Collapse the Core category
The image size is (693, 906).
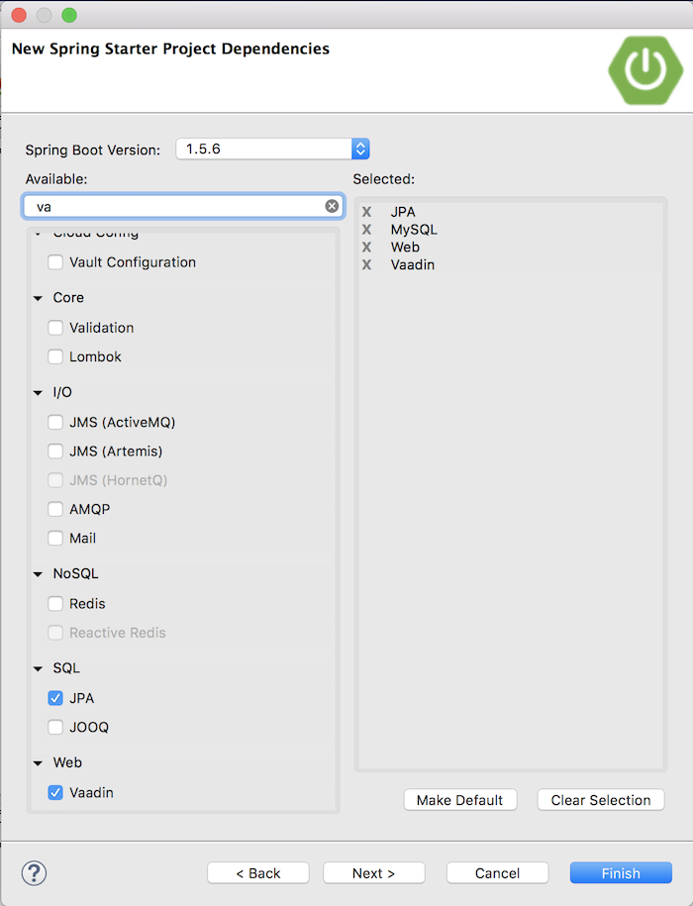point(38,298)
